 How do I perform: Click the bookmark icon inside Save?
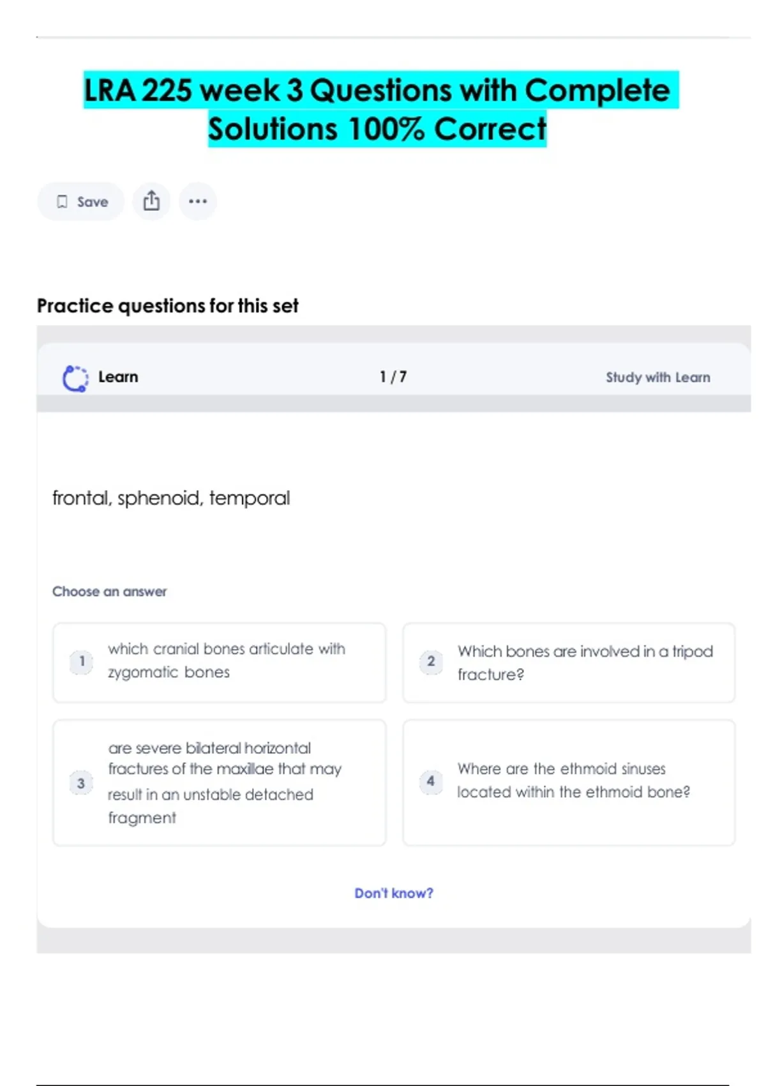(62, 202)
